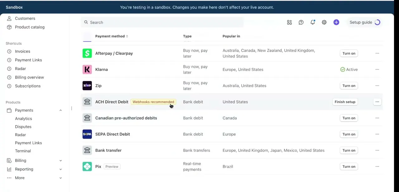Click the purple plus create button
The image size is (399, 192).
336,22
